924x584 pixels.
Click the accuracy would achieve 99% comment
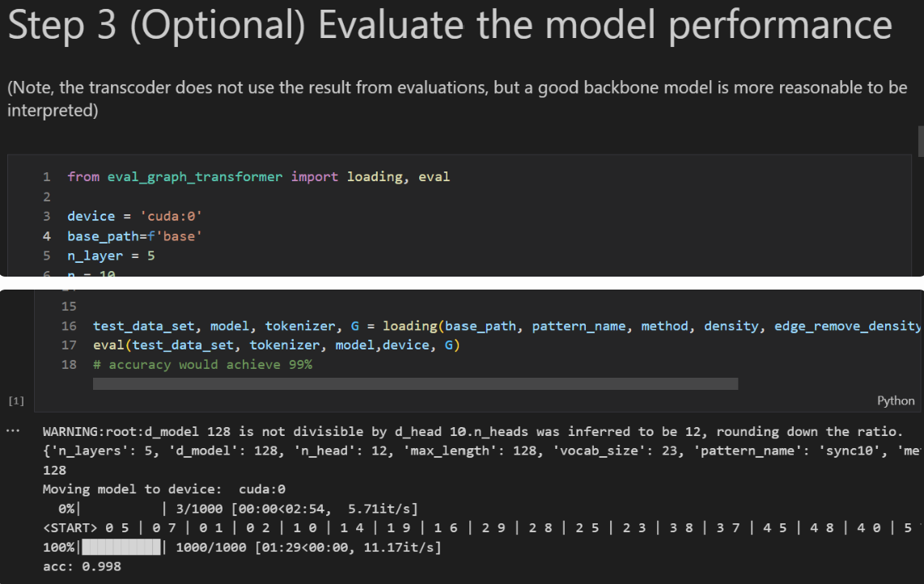(x=202, y=365)
